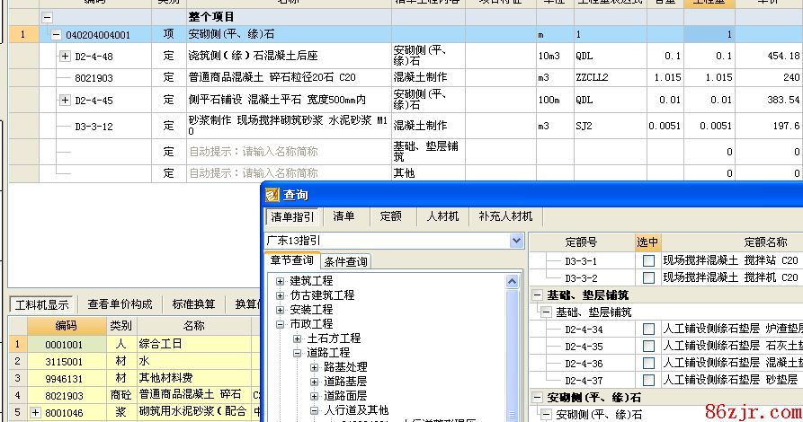Tick the checkbox for D2-4-34
803x422 pixels.
pos(648,330)
